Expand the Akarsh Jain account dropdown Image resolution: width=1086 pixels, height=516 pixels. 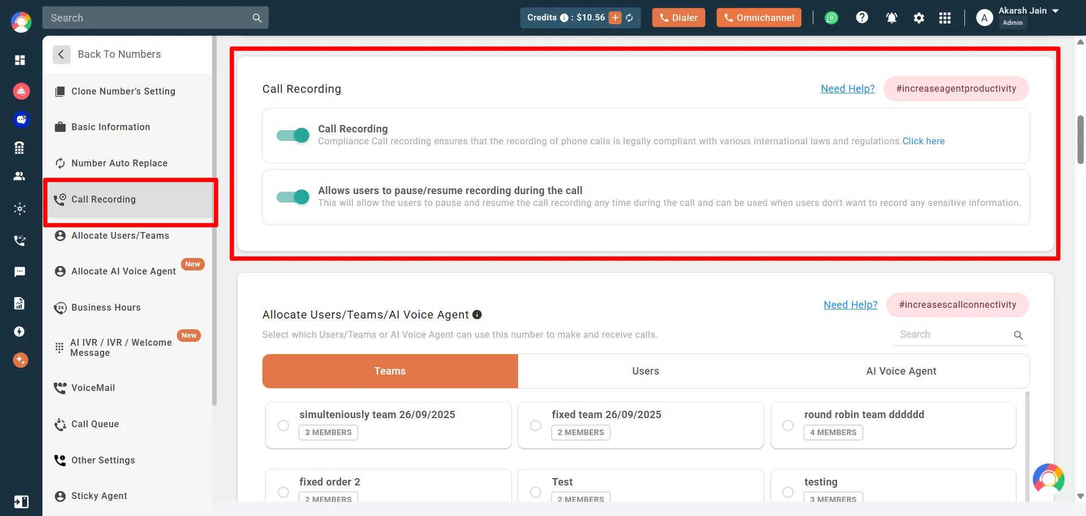pos(1055,11)
